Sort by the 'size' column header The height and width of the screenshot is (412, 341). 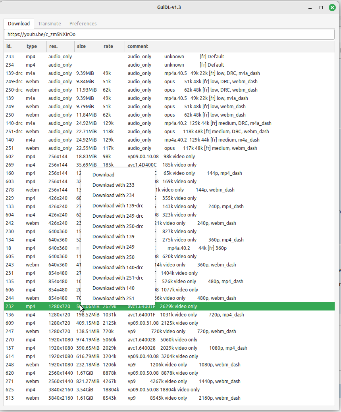click(x=81, y=46)
